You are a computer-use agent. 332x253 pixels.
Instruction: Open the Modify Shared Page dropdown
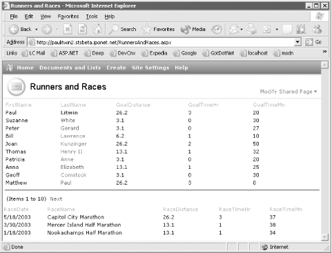pyautogui.click(x=289, y=92)
